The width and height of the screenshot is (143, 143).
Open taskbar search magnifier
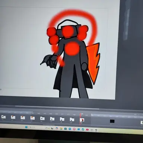pyautogui.click(x=31, y=127)
